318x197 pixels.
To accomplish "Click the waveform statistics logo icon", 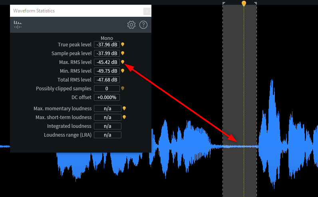I will [18, 25].
